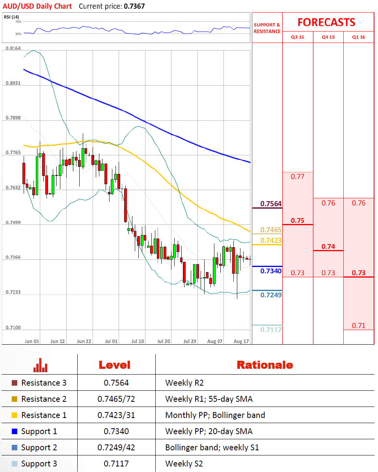Click the 'Q1 16' forecast column header

click(x=358, y=37)
